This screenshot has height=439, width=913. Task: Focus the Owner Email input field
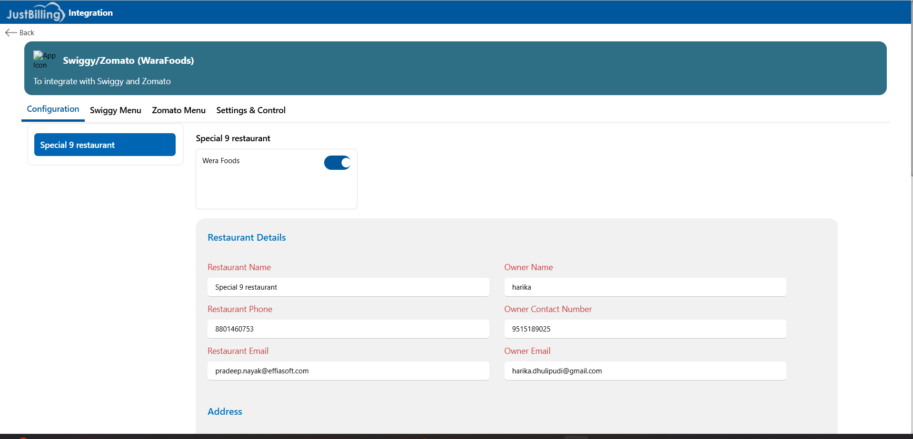click(645, 371)
